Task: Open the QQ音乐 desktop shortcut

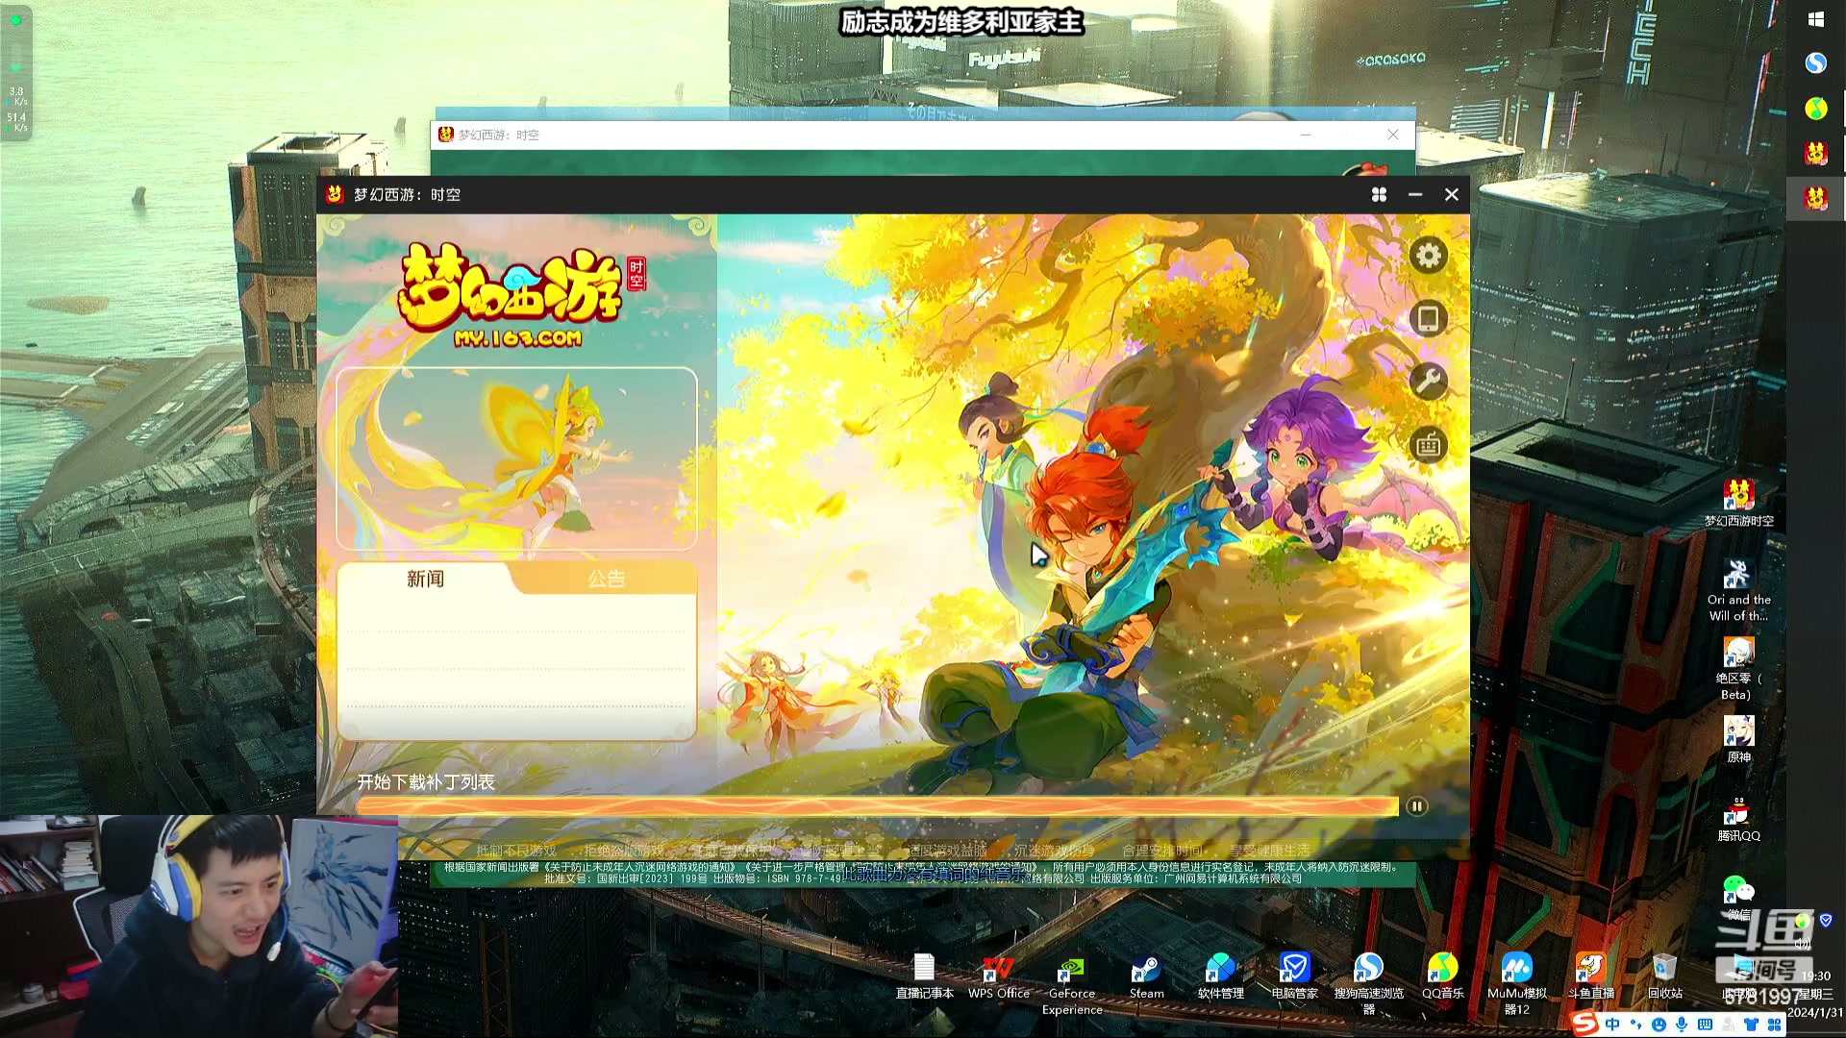Action: [1442, 976]
